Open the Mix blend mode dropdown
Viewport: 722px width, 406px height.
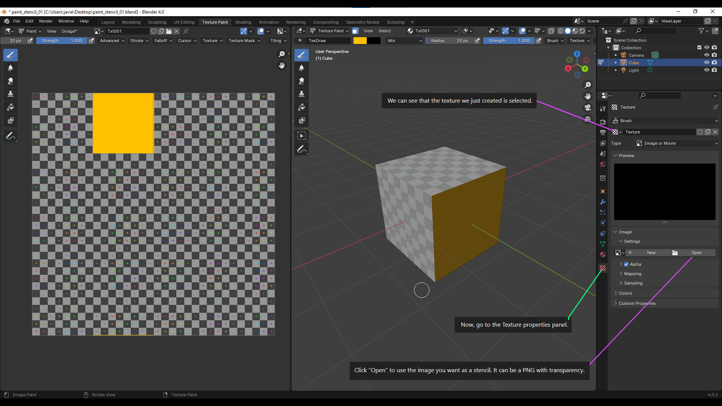point(405,41)
